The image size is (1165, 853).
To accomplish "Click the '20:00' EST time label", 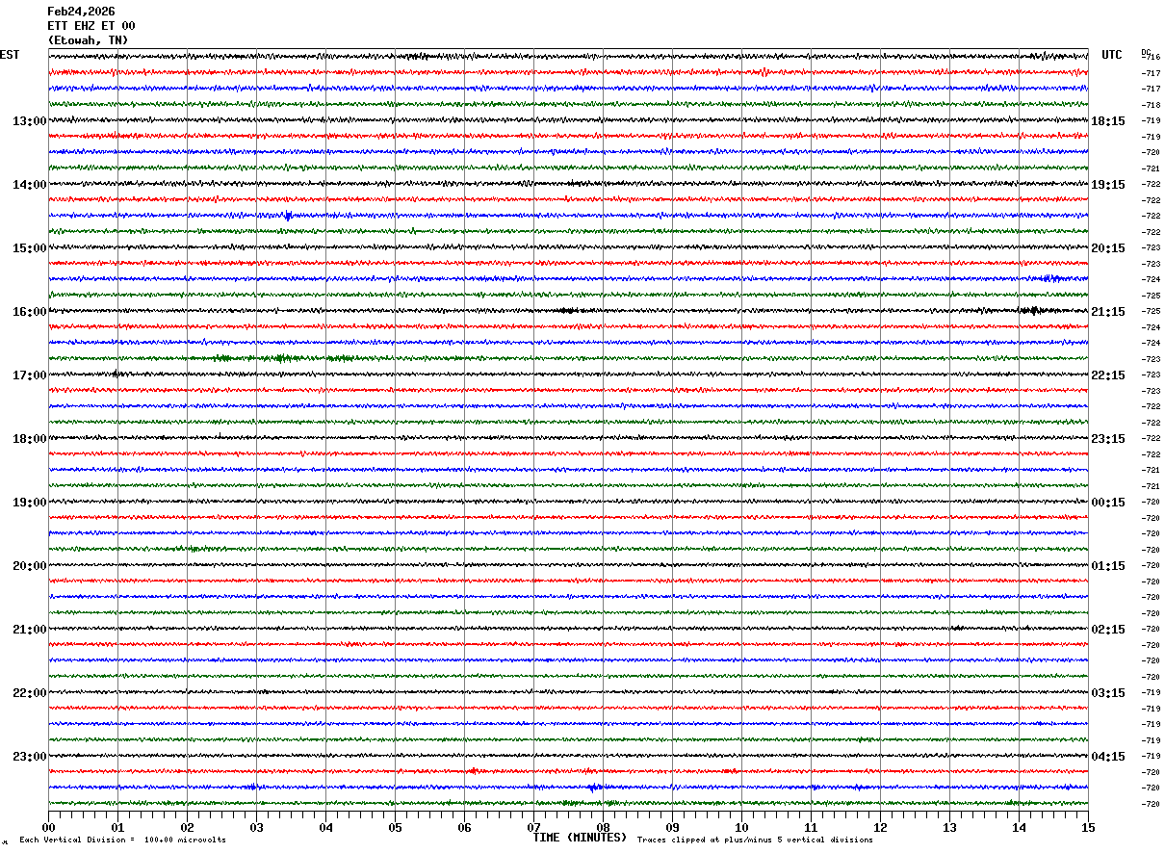I will coord(29,566).
